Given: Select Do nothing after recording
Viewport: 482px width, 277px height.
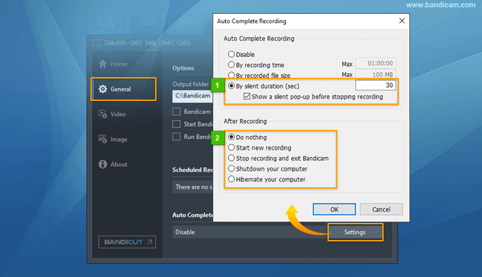Looking at the screenshot, I should (x=231, y=137).
